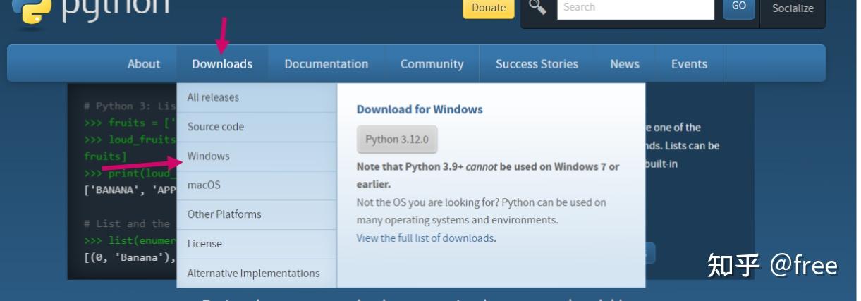Click the search magnifier icon
Viewport: 861px width, 301px height.
pos(538,8)
